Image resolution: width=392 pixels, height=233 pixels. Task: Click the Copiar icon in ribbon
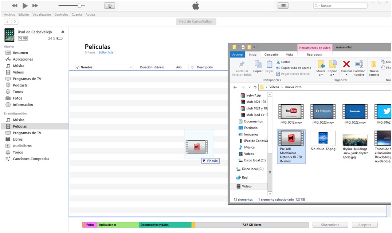(x=258, y=66)
